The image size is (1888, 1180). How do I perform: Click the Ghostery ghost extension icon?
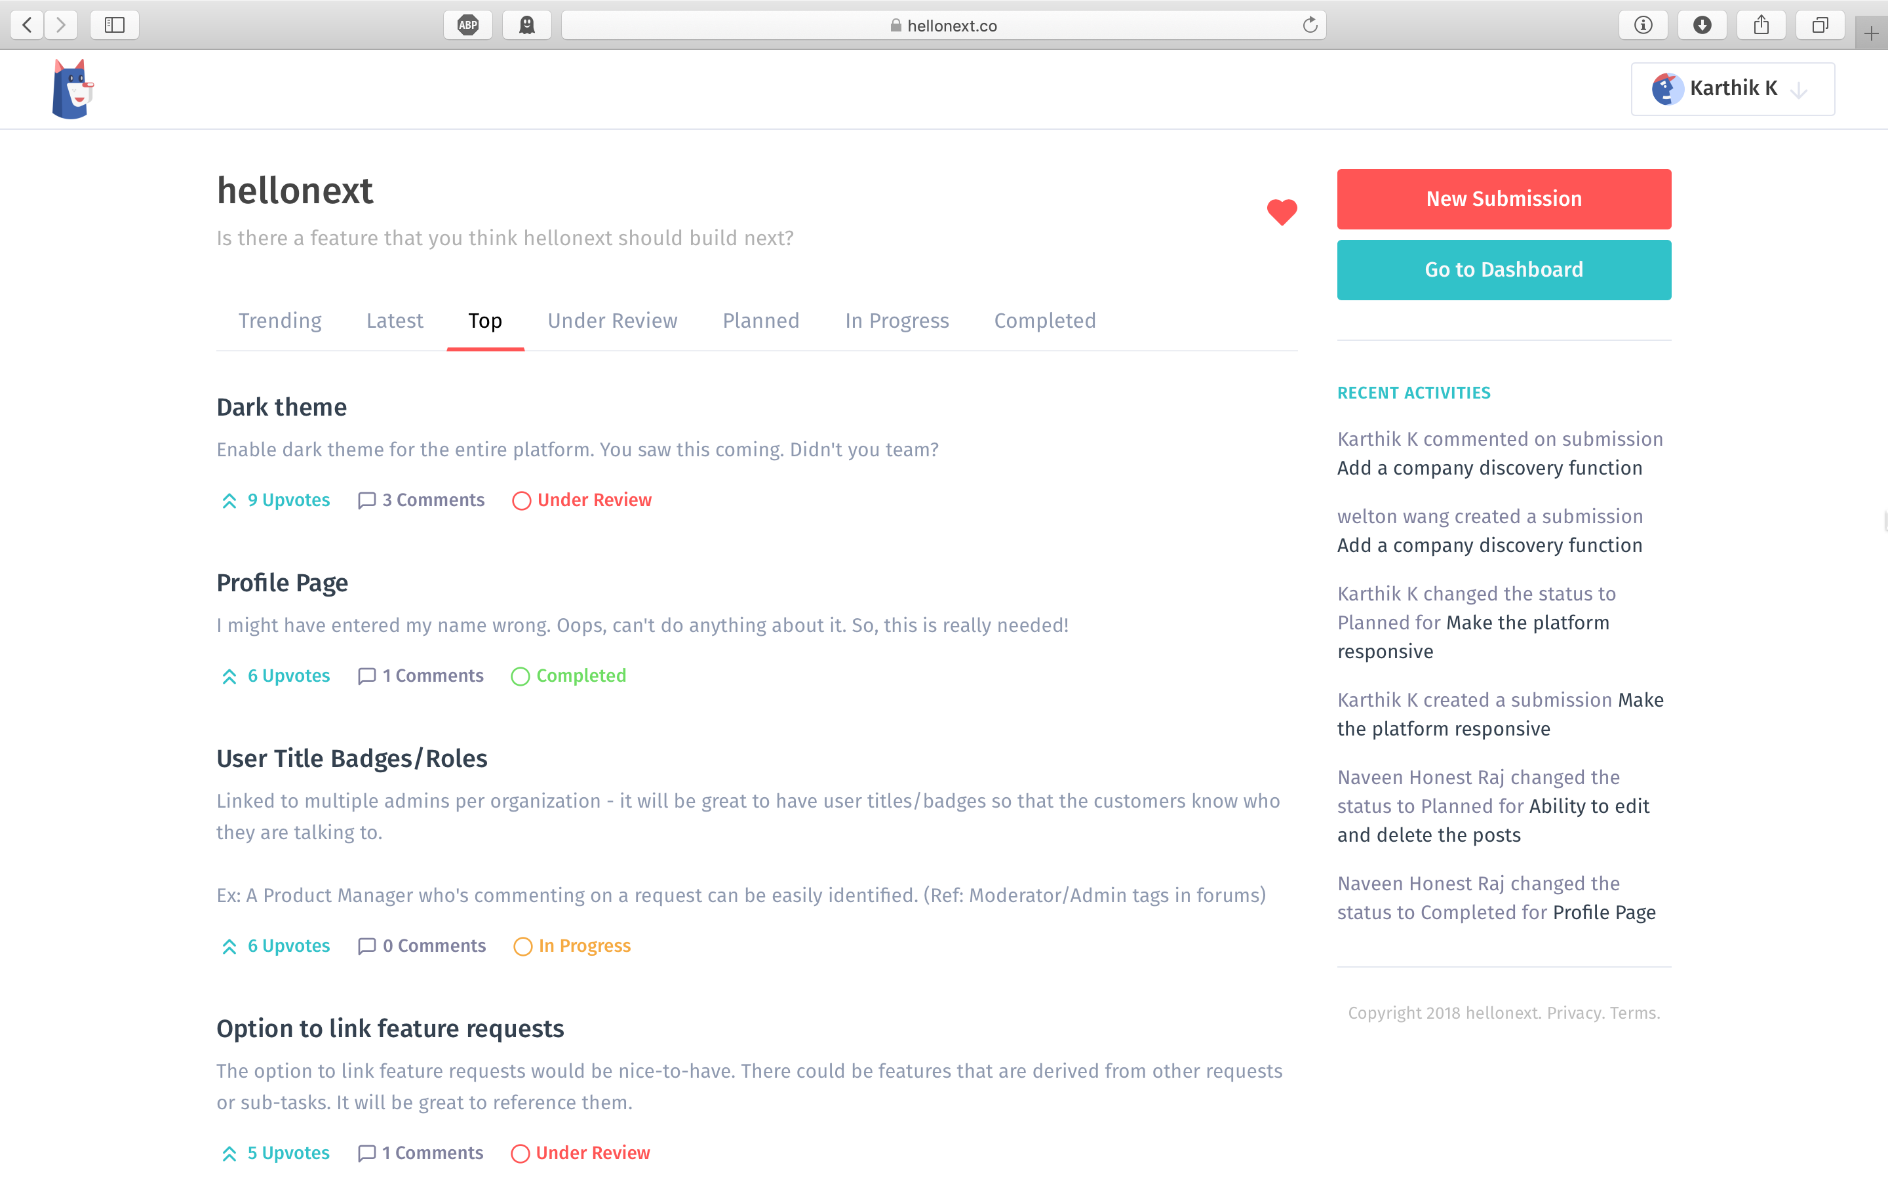click(x=527, y=25)
